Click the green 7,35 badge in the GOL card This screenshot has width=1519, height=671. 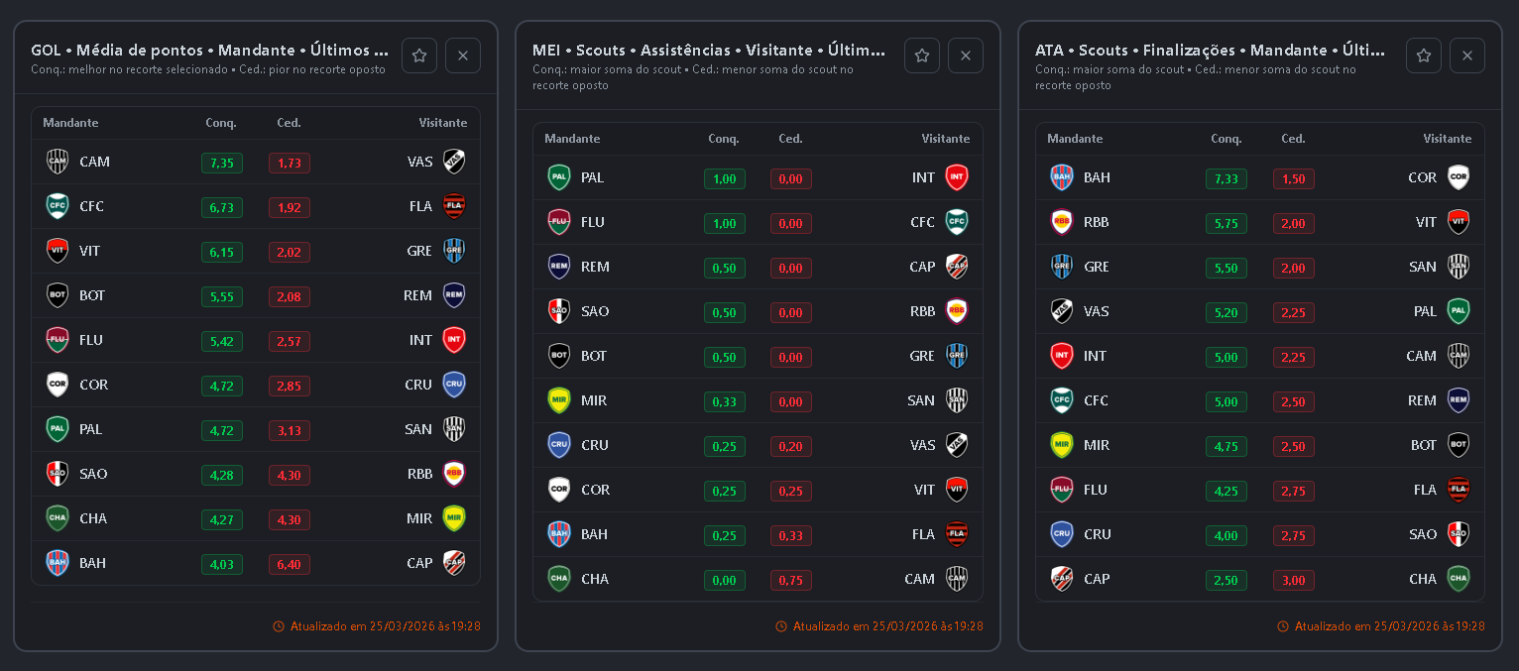pos(222,163)
